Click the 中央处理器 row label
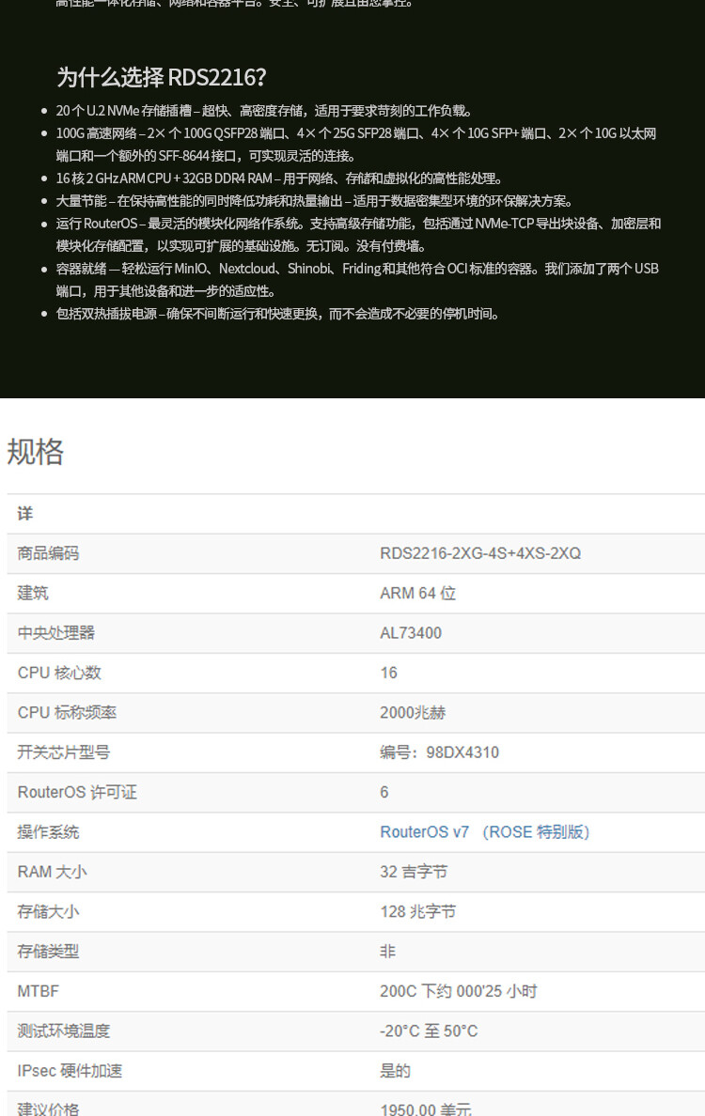705x1116 pixels. [x=56, y=633]
